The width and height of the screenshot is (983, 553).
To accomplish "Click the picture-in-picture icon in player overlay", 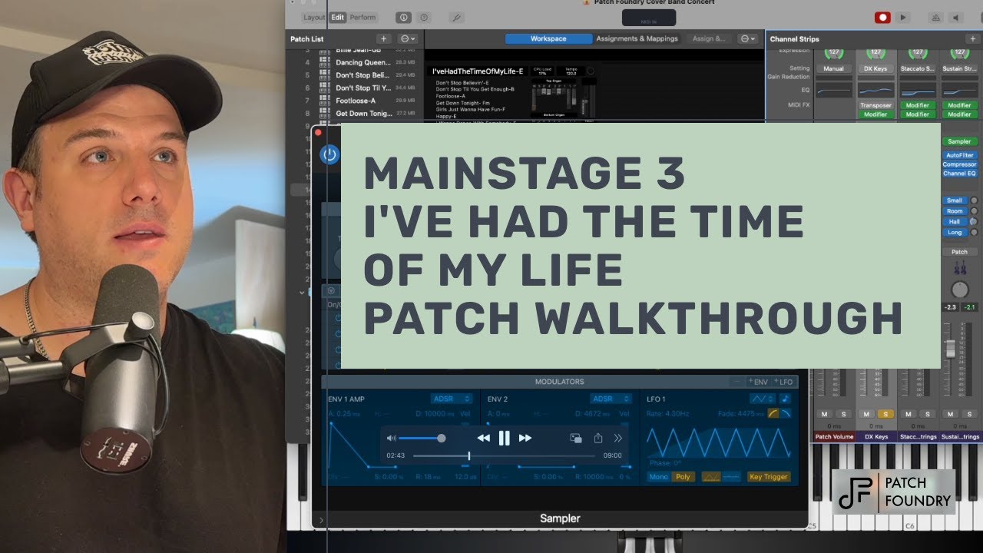I will click(x=576, y=438).
